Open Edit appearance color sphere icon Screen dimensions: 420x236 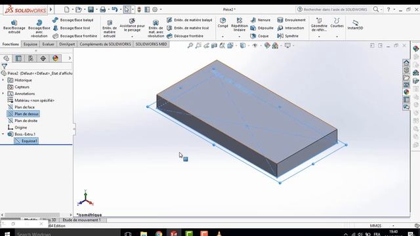(x=267, y=46)
